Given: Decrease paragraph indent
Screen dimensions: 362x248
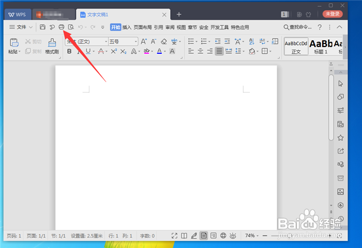Looking at the screenshot, I should click(x=218, y=41).
